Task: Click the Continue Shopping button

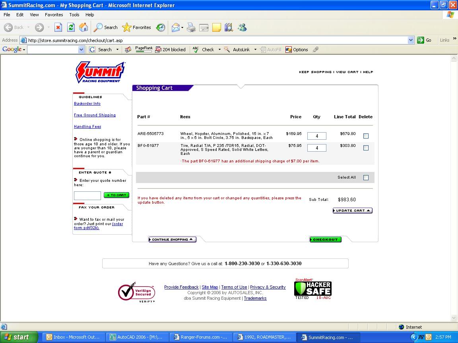Action: click(x=172, y=239)
